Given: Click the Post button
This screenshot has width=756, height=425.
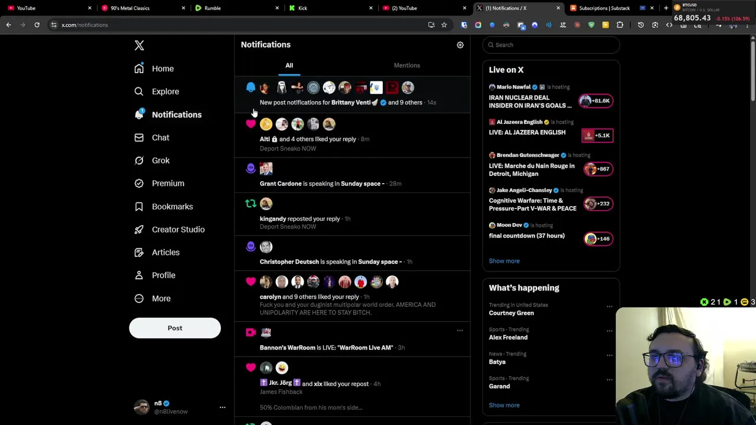Looking at the screenshot, I should [175, 328].
